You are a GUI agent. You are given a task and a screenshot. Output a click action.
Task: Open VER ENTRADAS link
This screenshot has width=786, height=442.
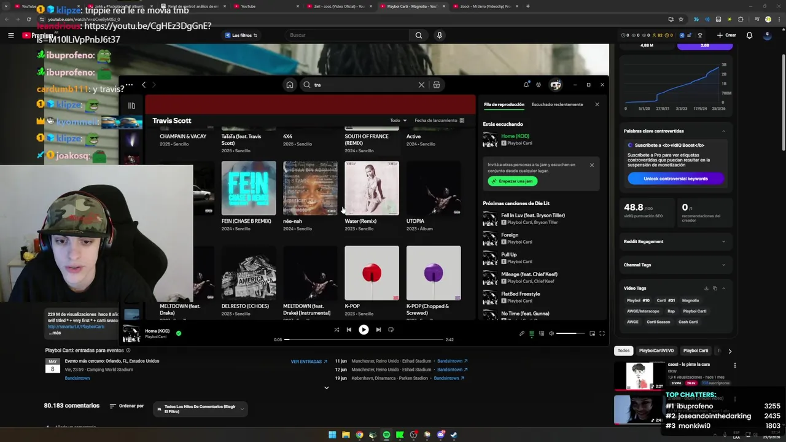(309, 362)
